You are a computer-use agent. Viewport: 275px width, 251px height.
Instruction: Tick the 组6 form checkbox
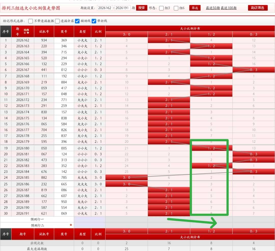point(176,8)
